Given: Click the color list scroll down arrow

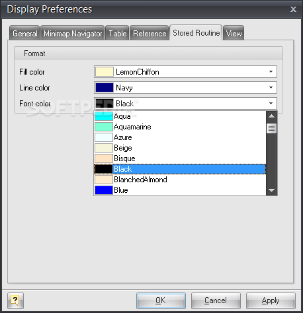Looking at the screenshot, I should tap(271, 190).
